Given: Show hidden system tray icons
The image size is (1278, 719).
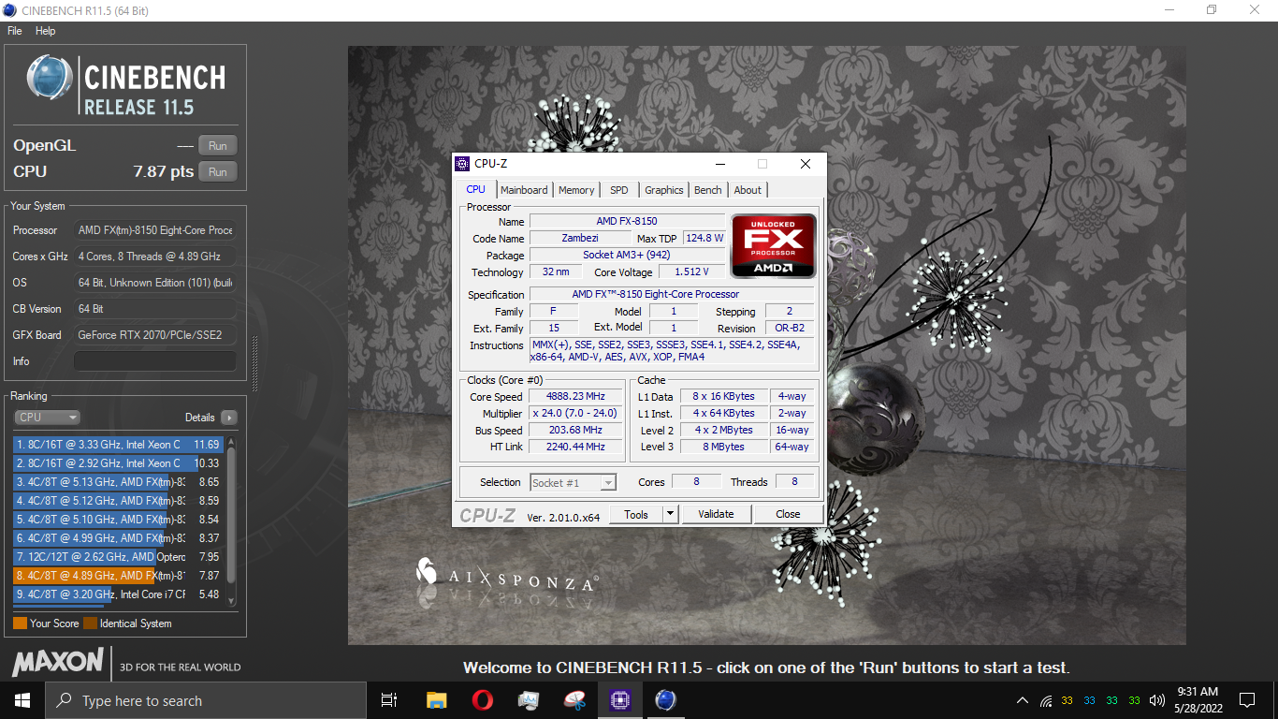Looking at the screenshot, I should tap(1023, 700).
